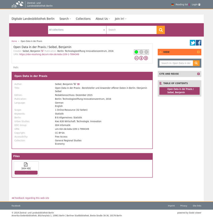Click General Regional Studies collection

pyautogui.click(x=68, y=140)
